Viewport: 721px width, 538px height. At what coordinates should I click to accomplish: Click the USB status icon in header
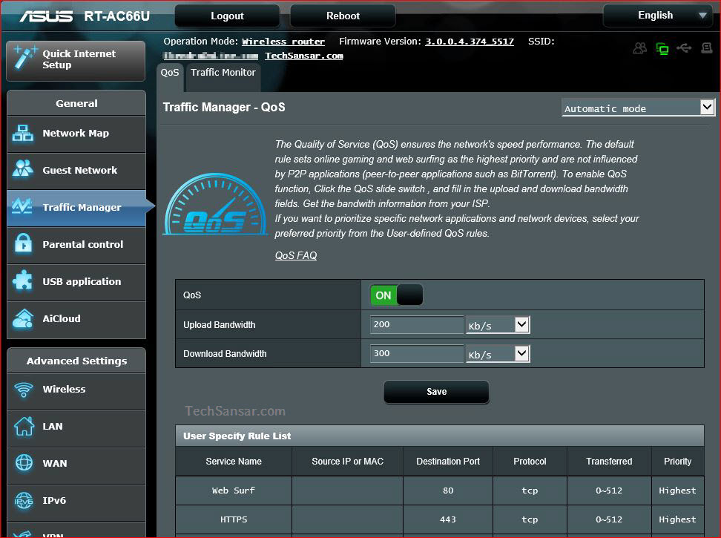coord(684,47)
